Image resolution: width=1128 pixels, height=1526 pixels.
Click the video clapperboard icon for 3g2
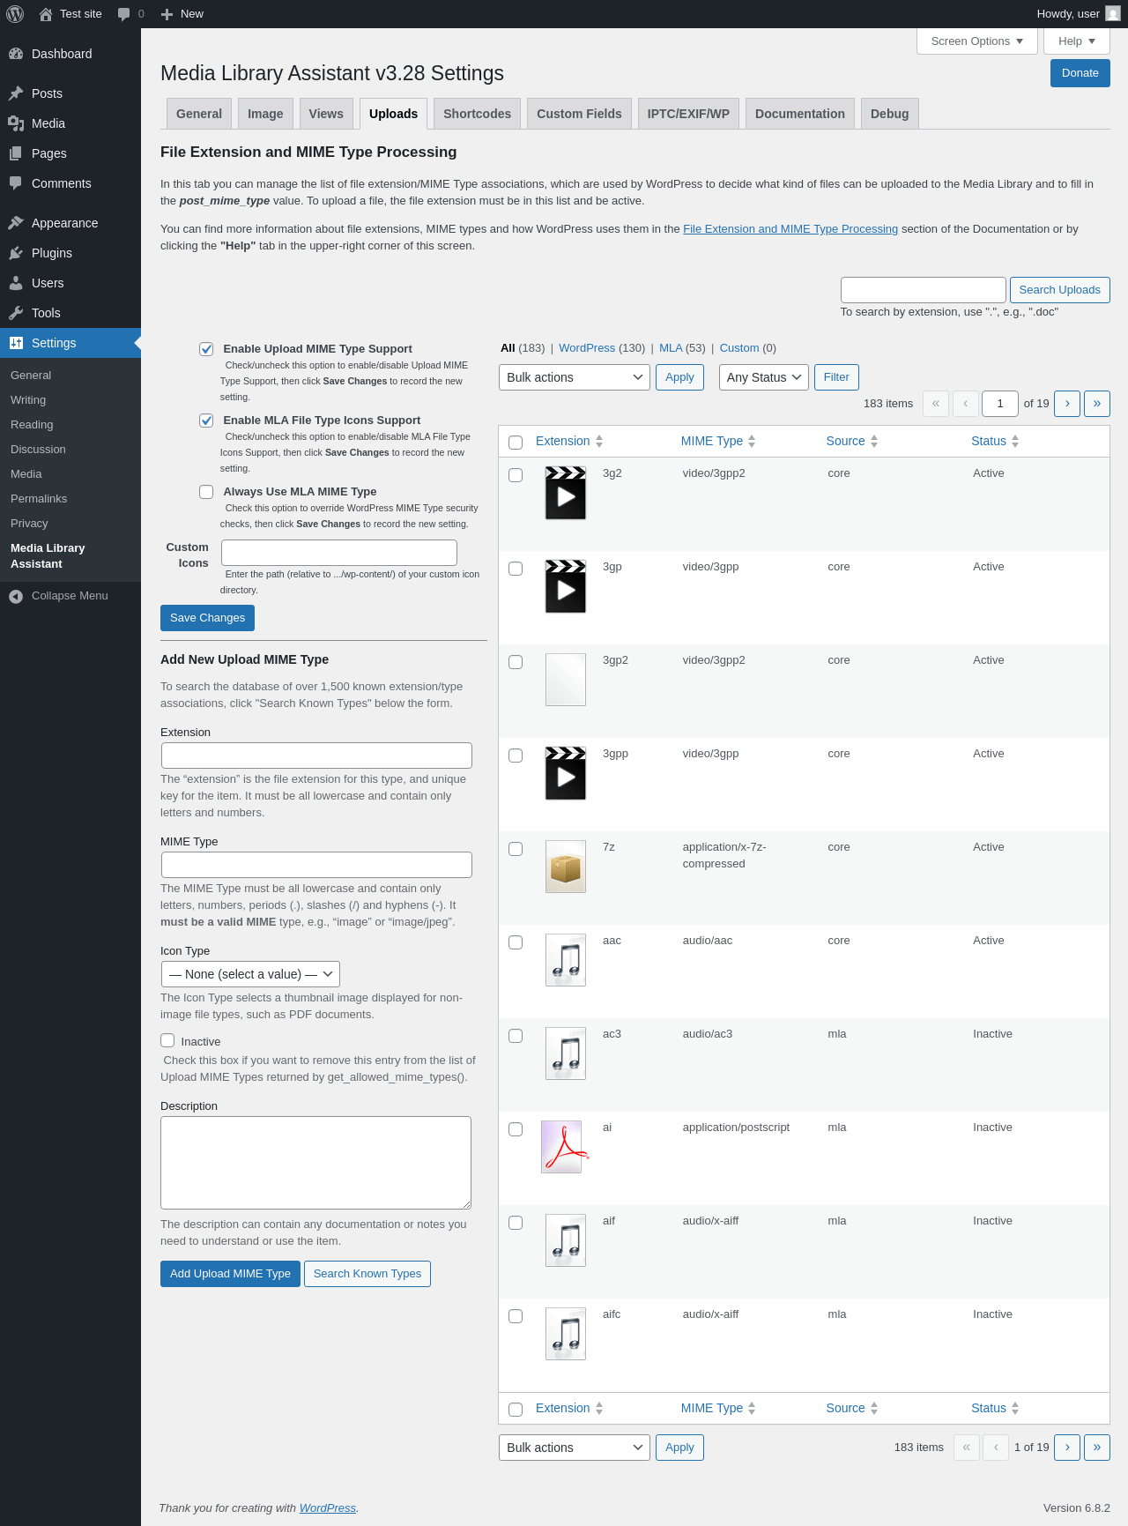(566, 493)
